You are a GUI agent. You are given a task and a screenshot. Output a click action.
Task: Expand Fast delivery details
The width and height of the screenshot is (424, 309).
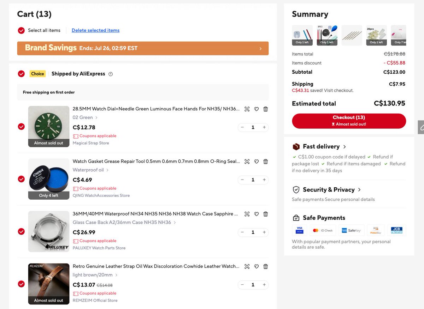(x=344, y=147)
